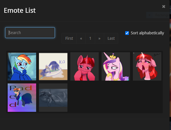Image resolution: width=171 pixels, height=130 pixels.
Task: Uncheck Sort alphabetically checkbox
Action: click(x=127, y=33)
